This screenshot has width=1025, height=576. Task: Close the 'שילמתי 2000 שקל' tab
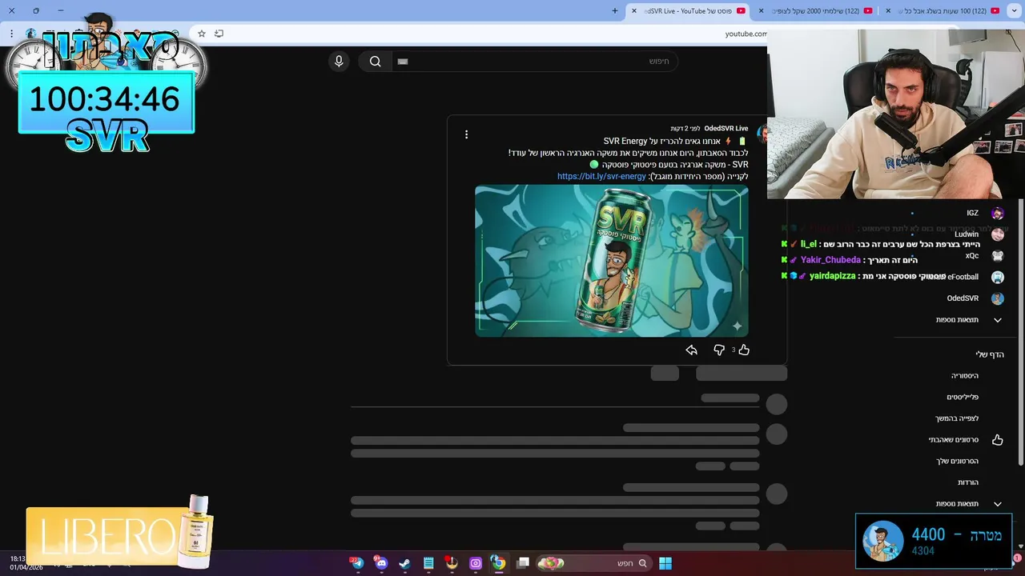pos(761,10)
